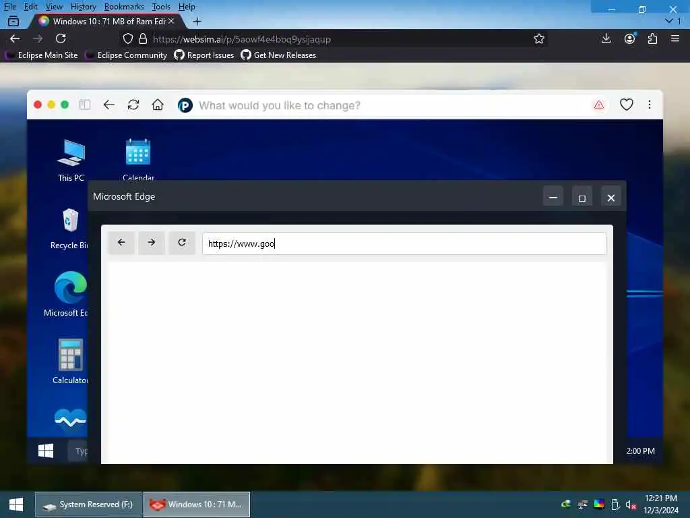Click the host Windows Start button
Viewport: 690px width, 518px height.
(16, 505)
